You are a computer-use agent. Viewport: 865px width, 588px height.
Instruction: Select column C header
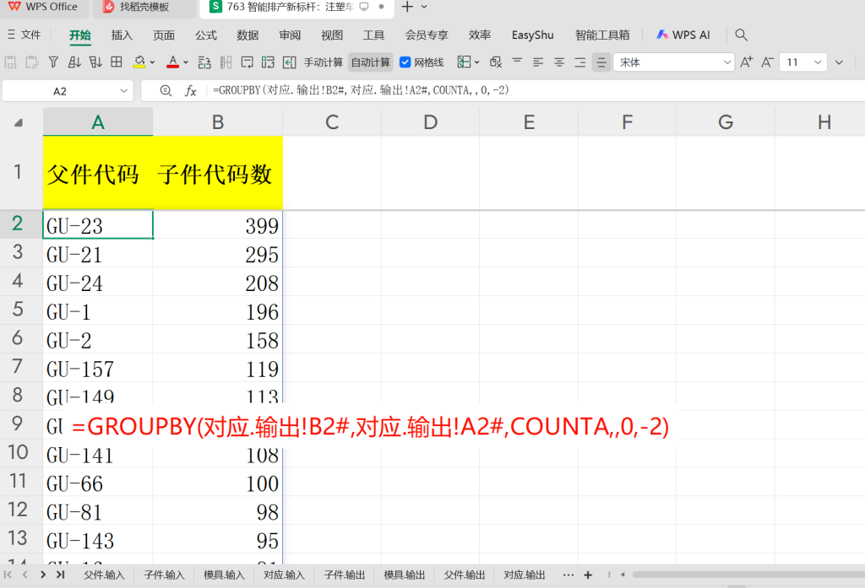coord(331,121)
